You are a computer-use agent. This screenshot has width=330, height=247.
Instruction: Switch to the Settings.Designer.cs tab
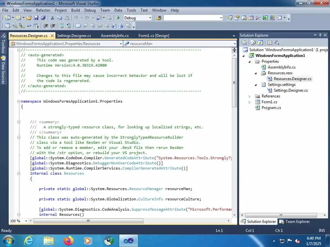74,36
